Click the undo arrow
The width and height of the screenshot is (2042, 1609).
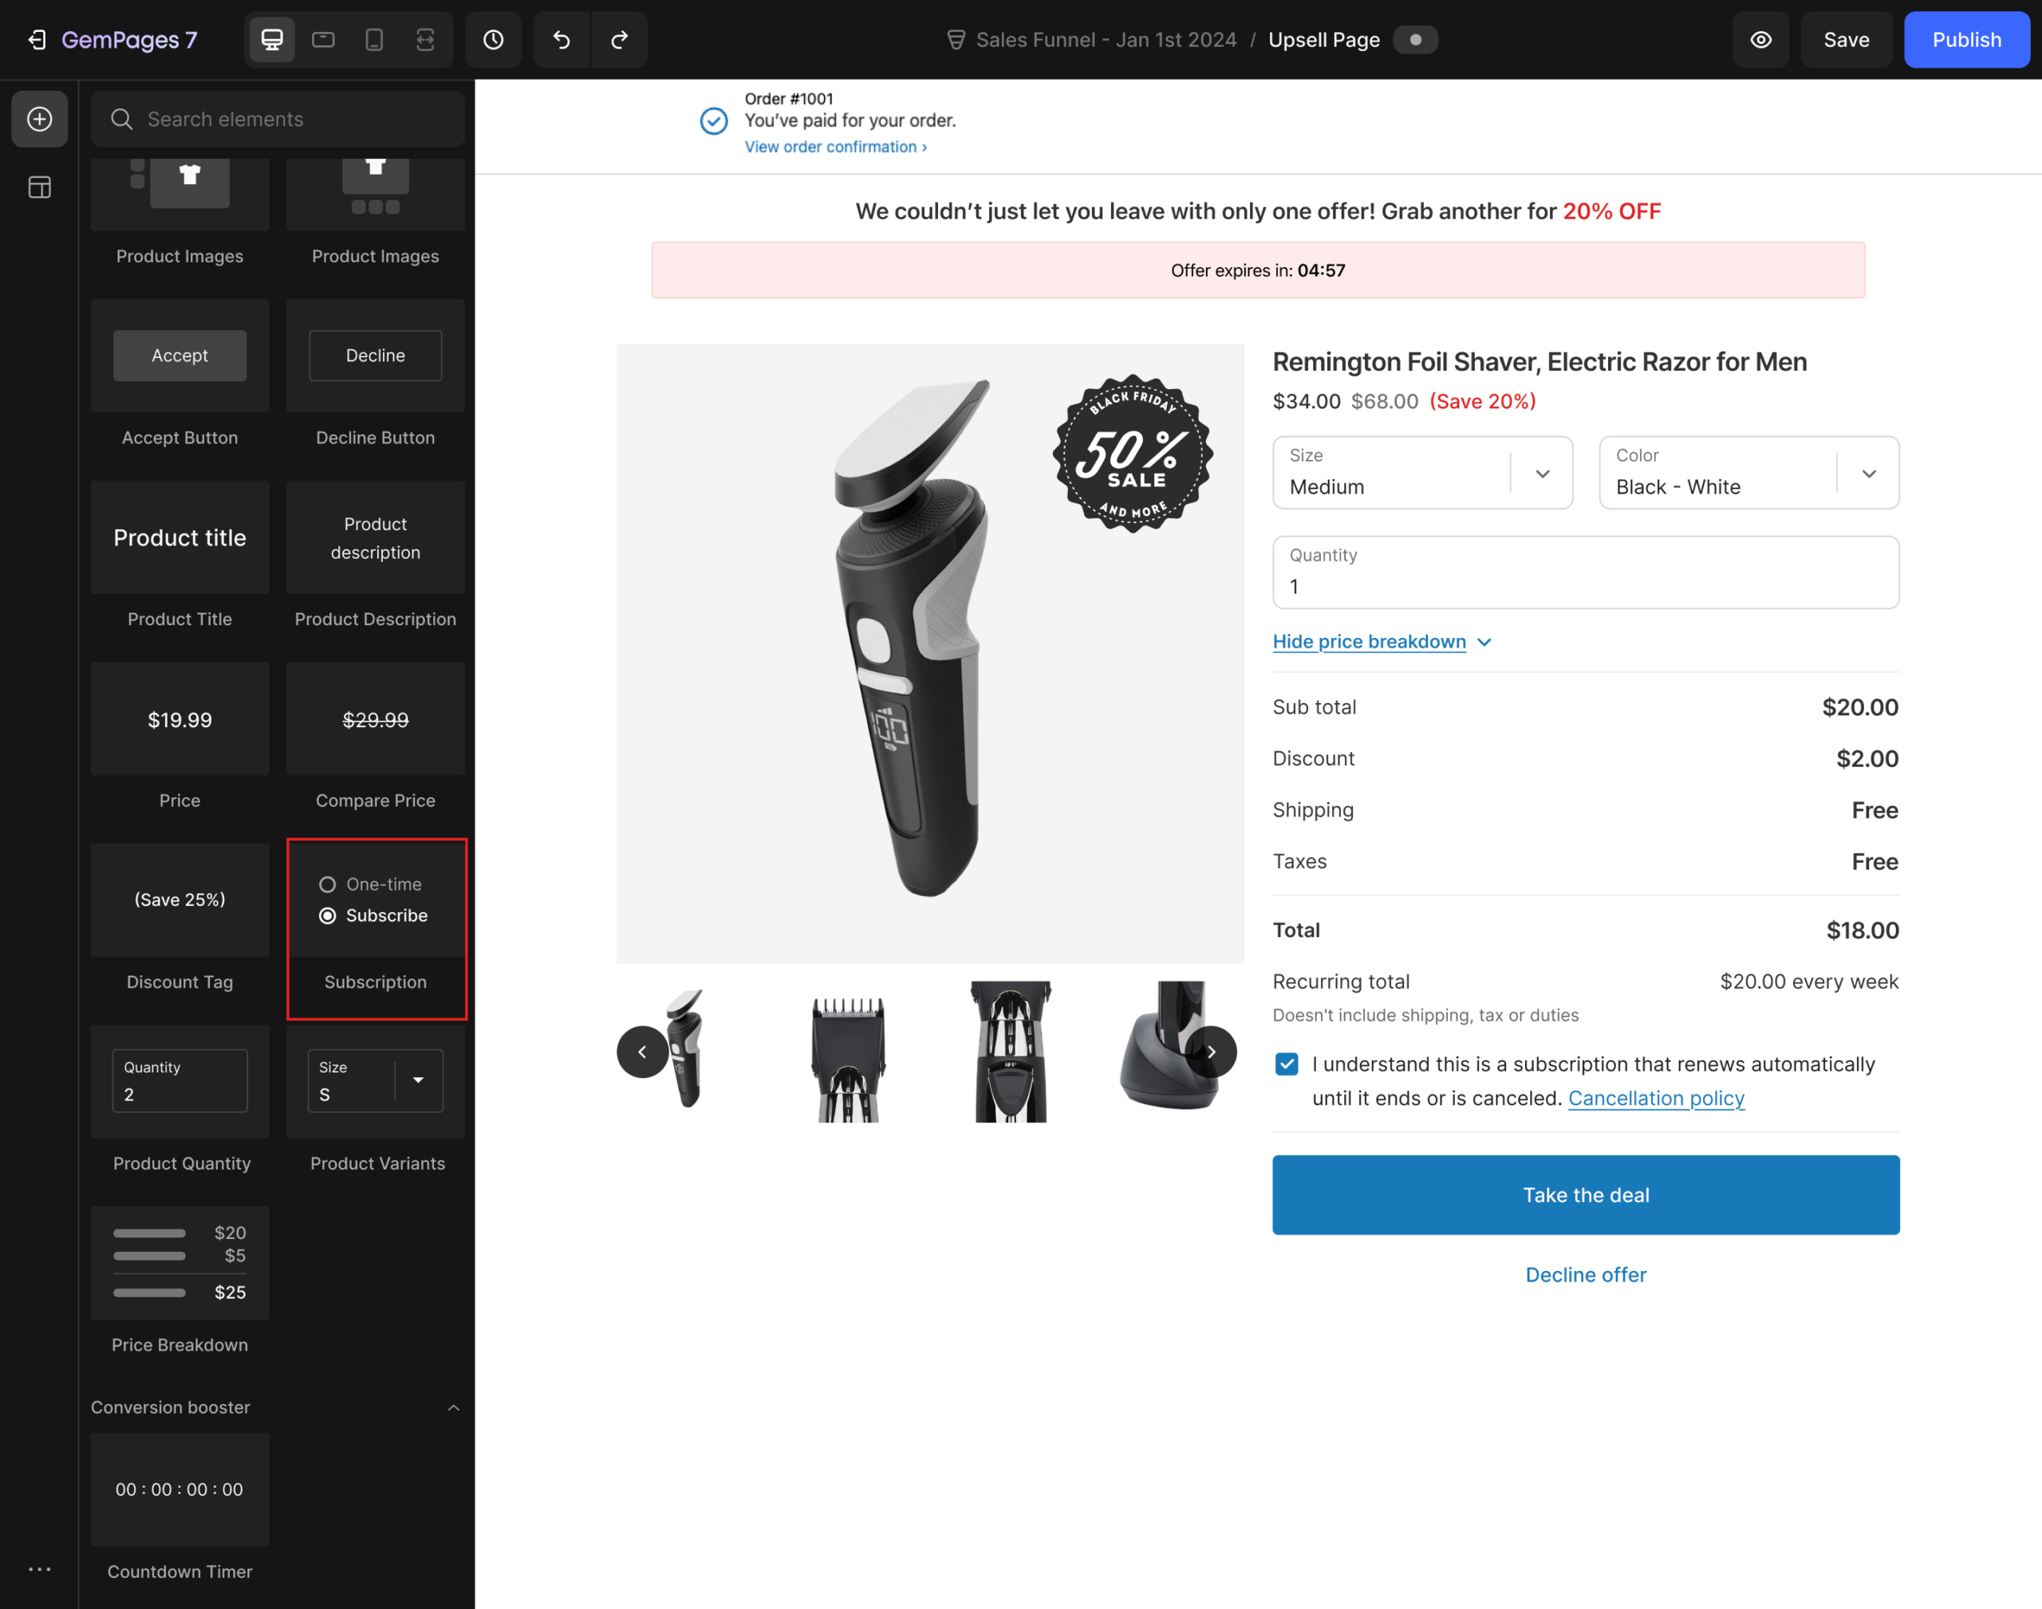[562, 40]
